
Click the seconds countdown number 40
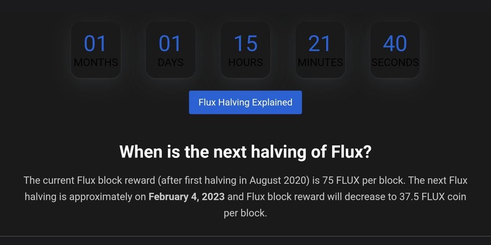click(x=395, y=44)
